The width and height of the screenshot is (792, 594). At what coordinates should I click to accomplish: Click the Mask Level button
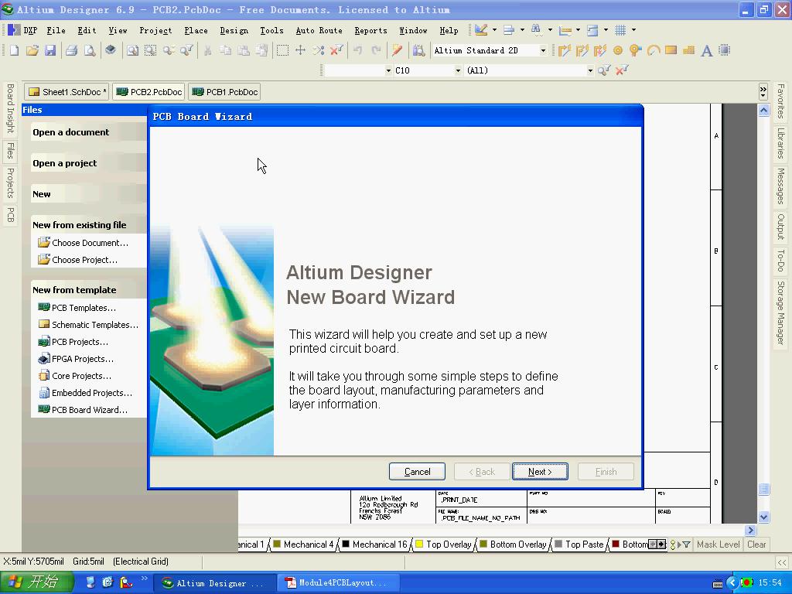[x=718, y=544]
